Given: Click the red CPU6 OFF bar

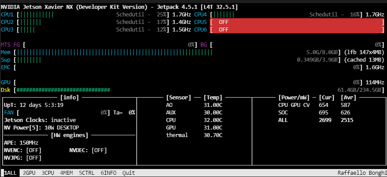Looking at the screenshot, I should (297, 29).
